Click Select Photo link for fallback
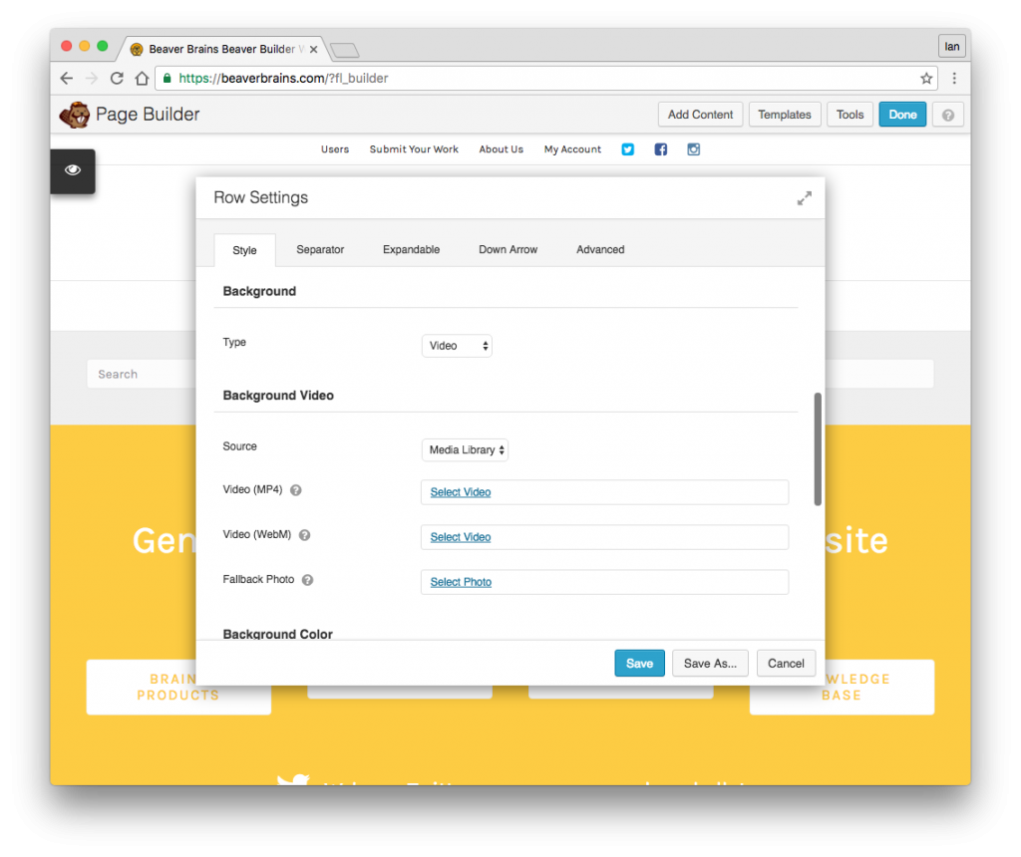Viewport: 1021px width, 857px height. 461,582
